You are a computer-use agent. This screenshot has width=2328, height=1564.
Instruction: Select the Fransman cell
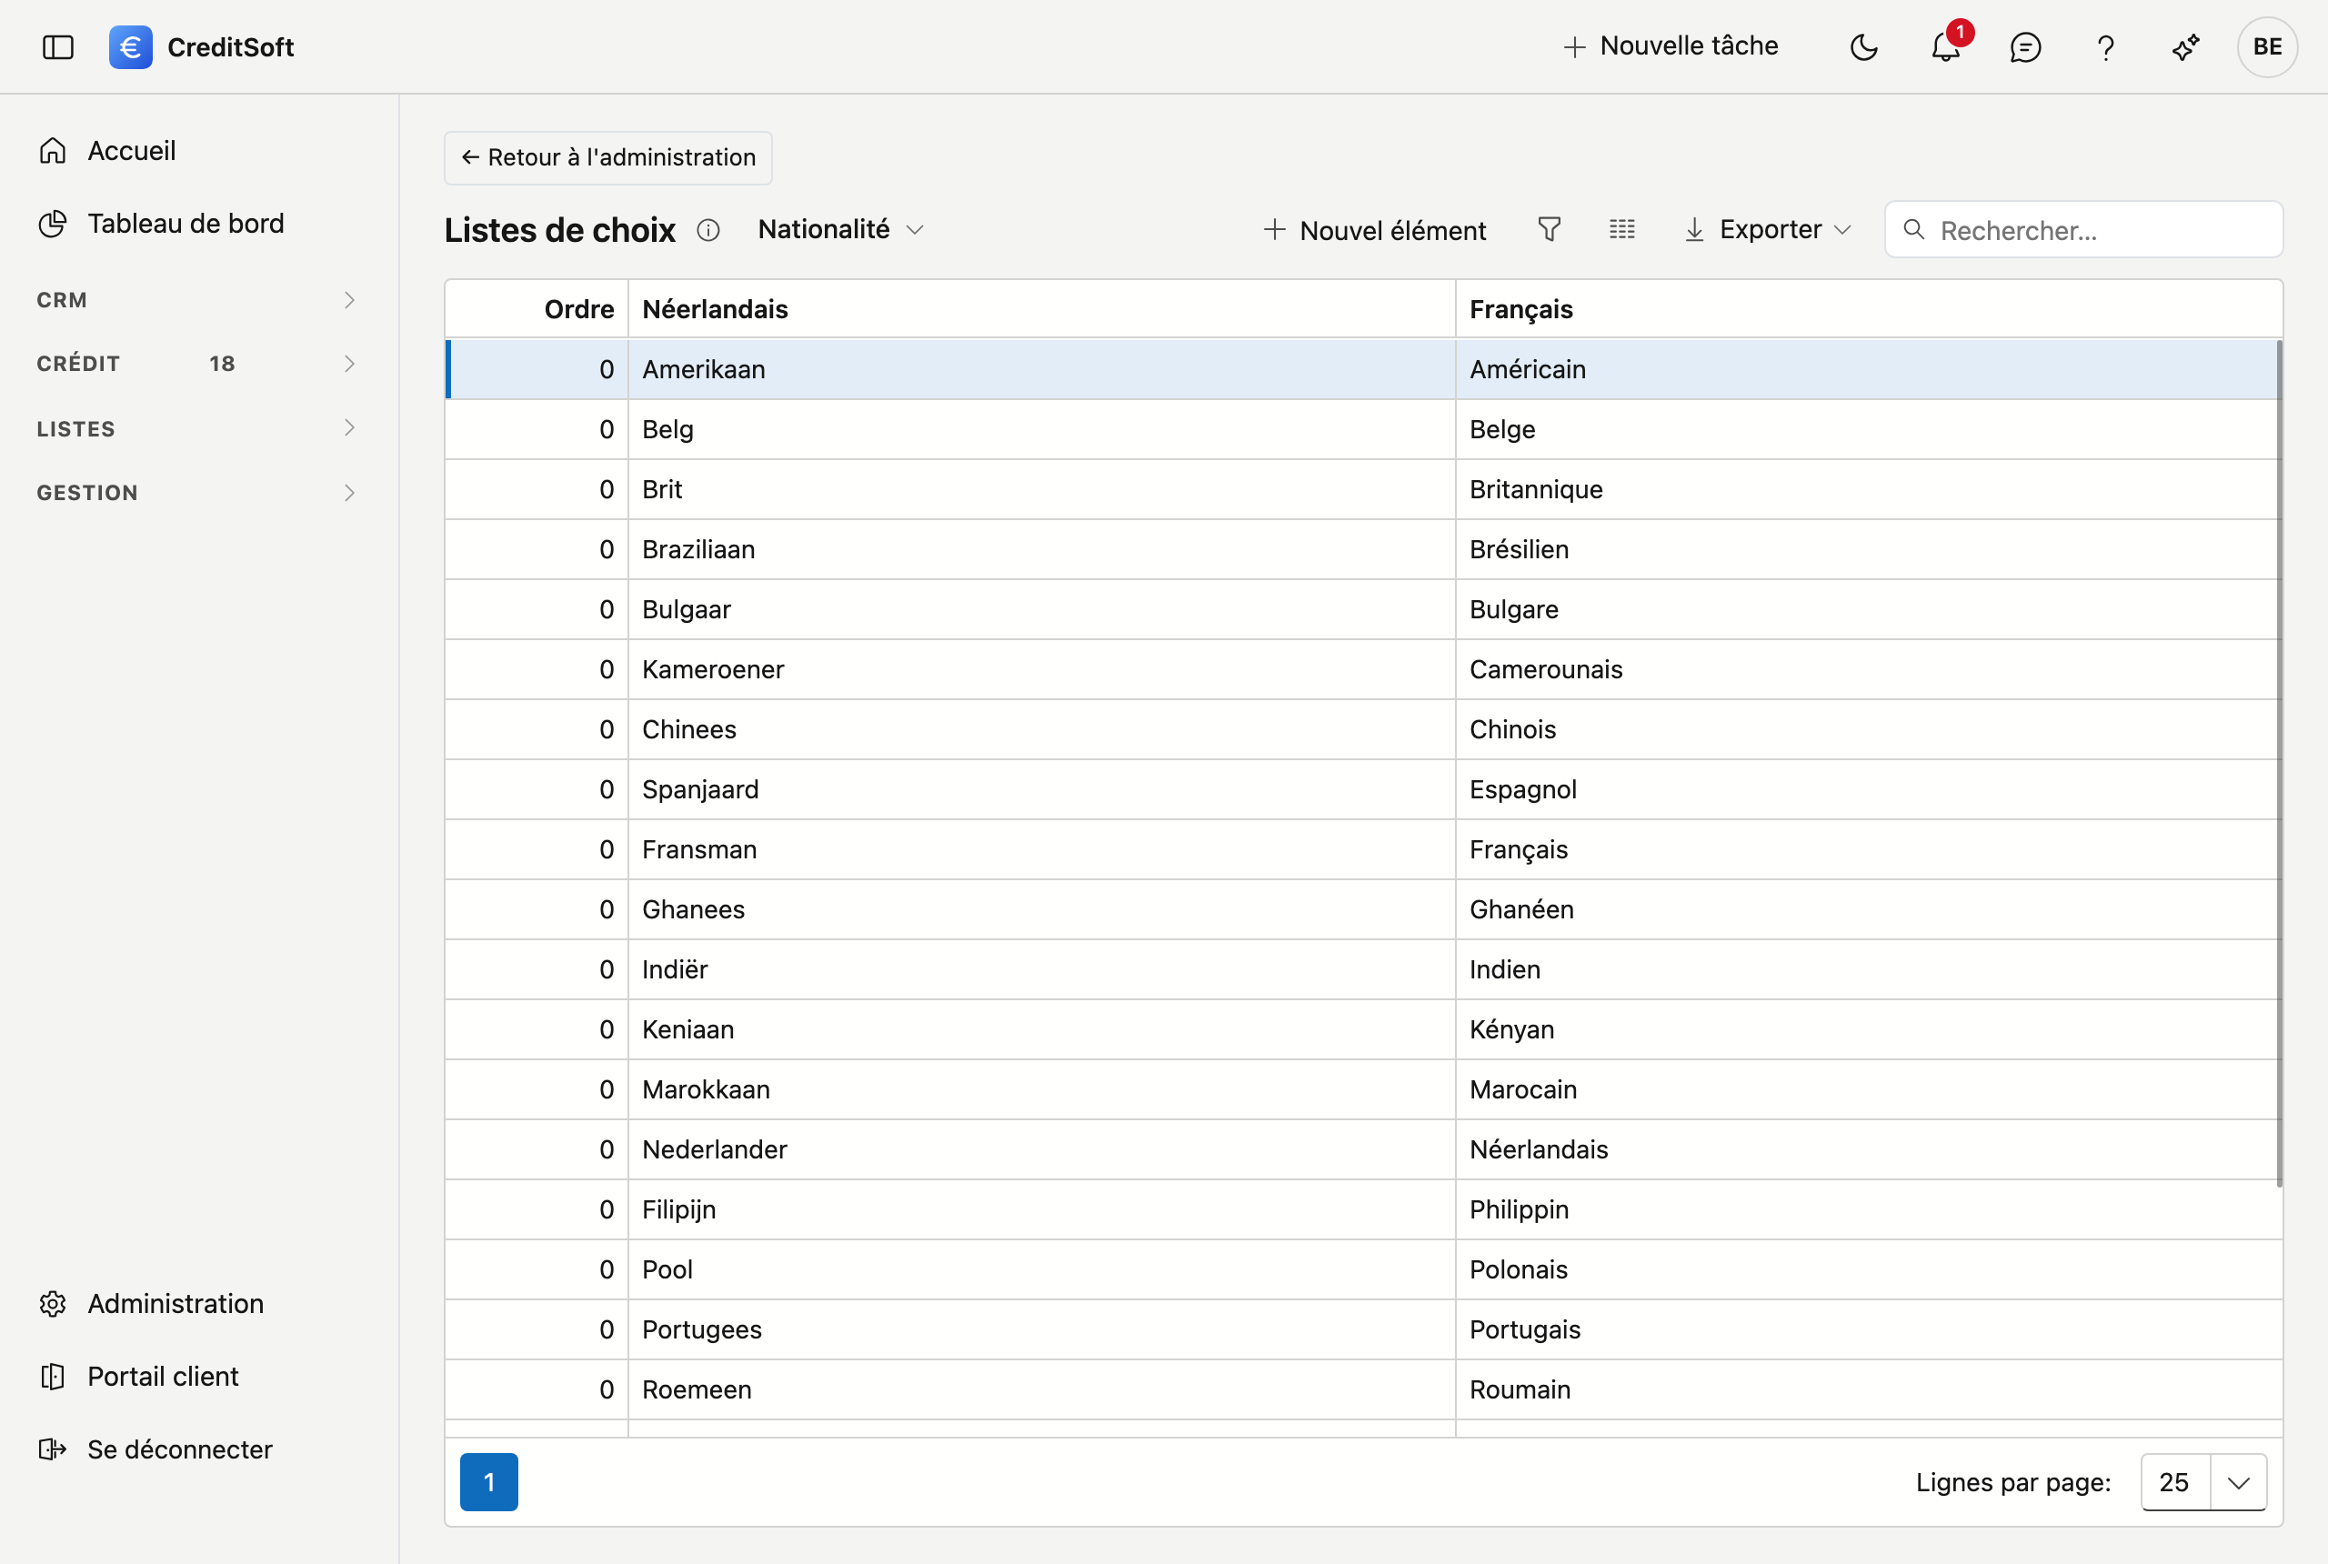click(x=1041, y=850)
